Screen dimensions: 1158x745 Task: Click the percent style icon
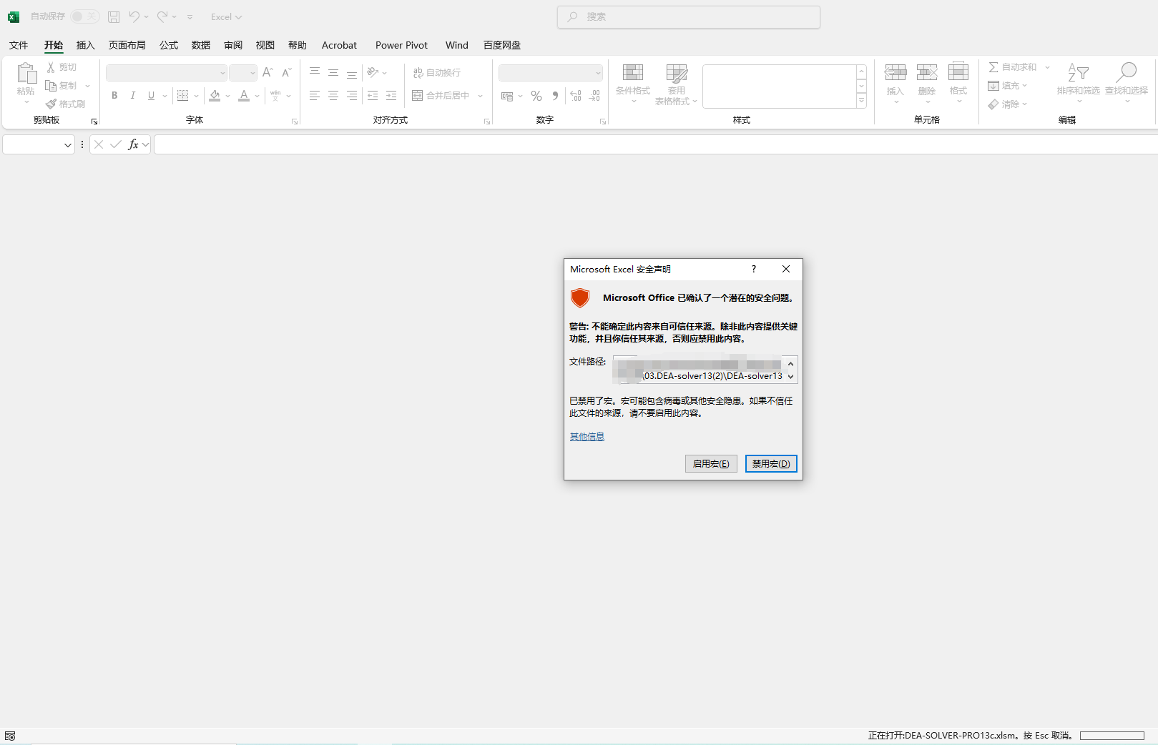tap(536, 96)
